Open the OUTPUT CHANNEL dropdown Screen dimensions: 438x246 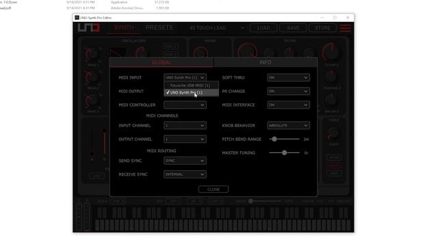point(185,139)
